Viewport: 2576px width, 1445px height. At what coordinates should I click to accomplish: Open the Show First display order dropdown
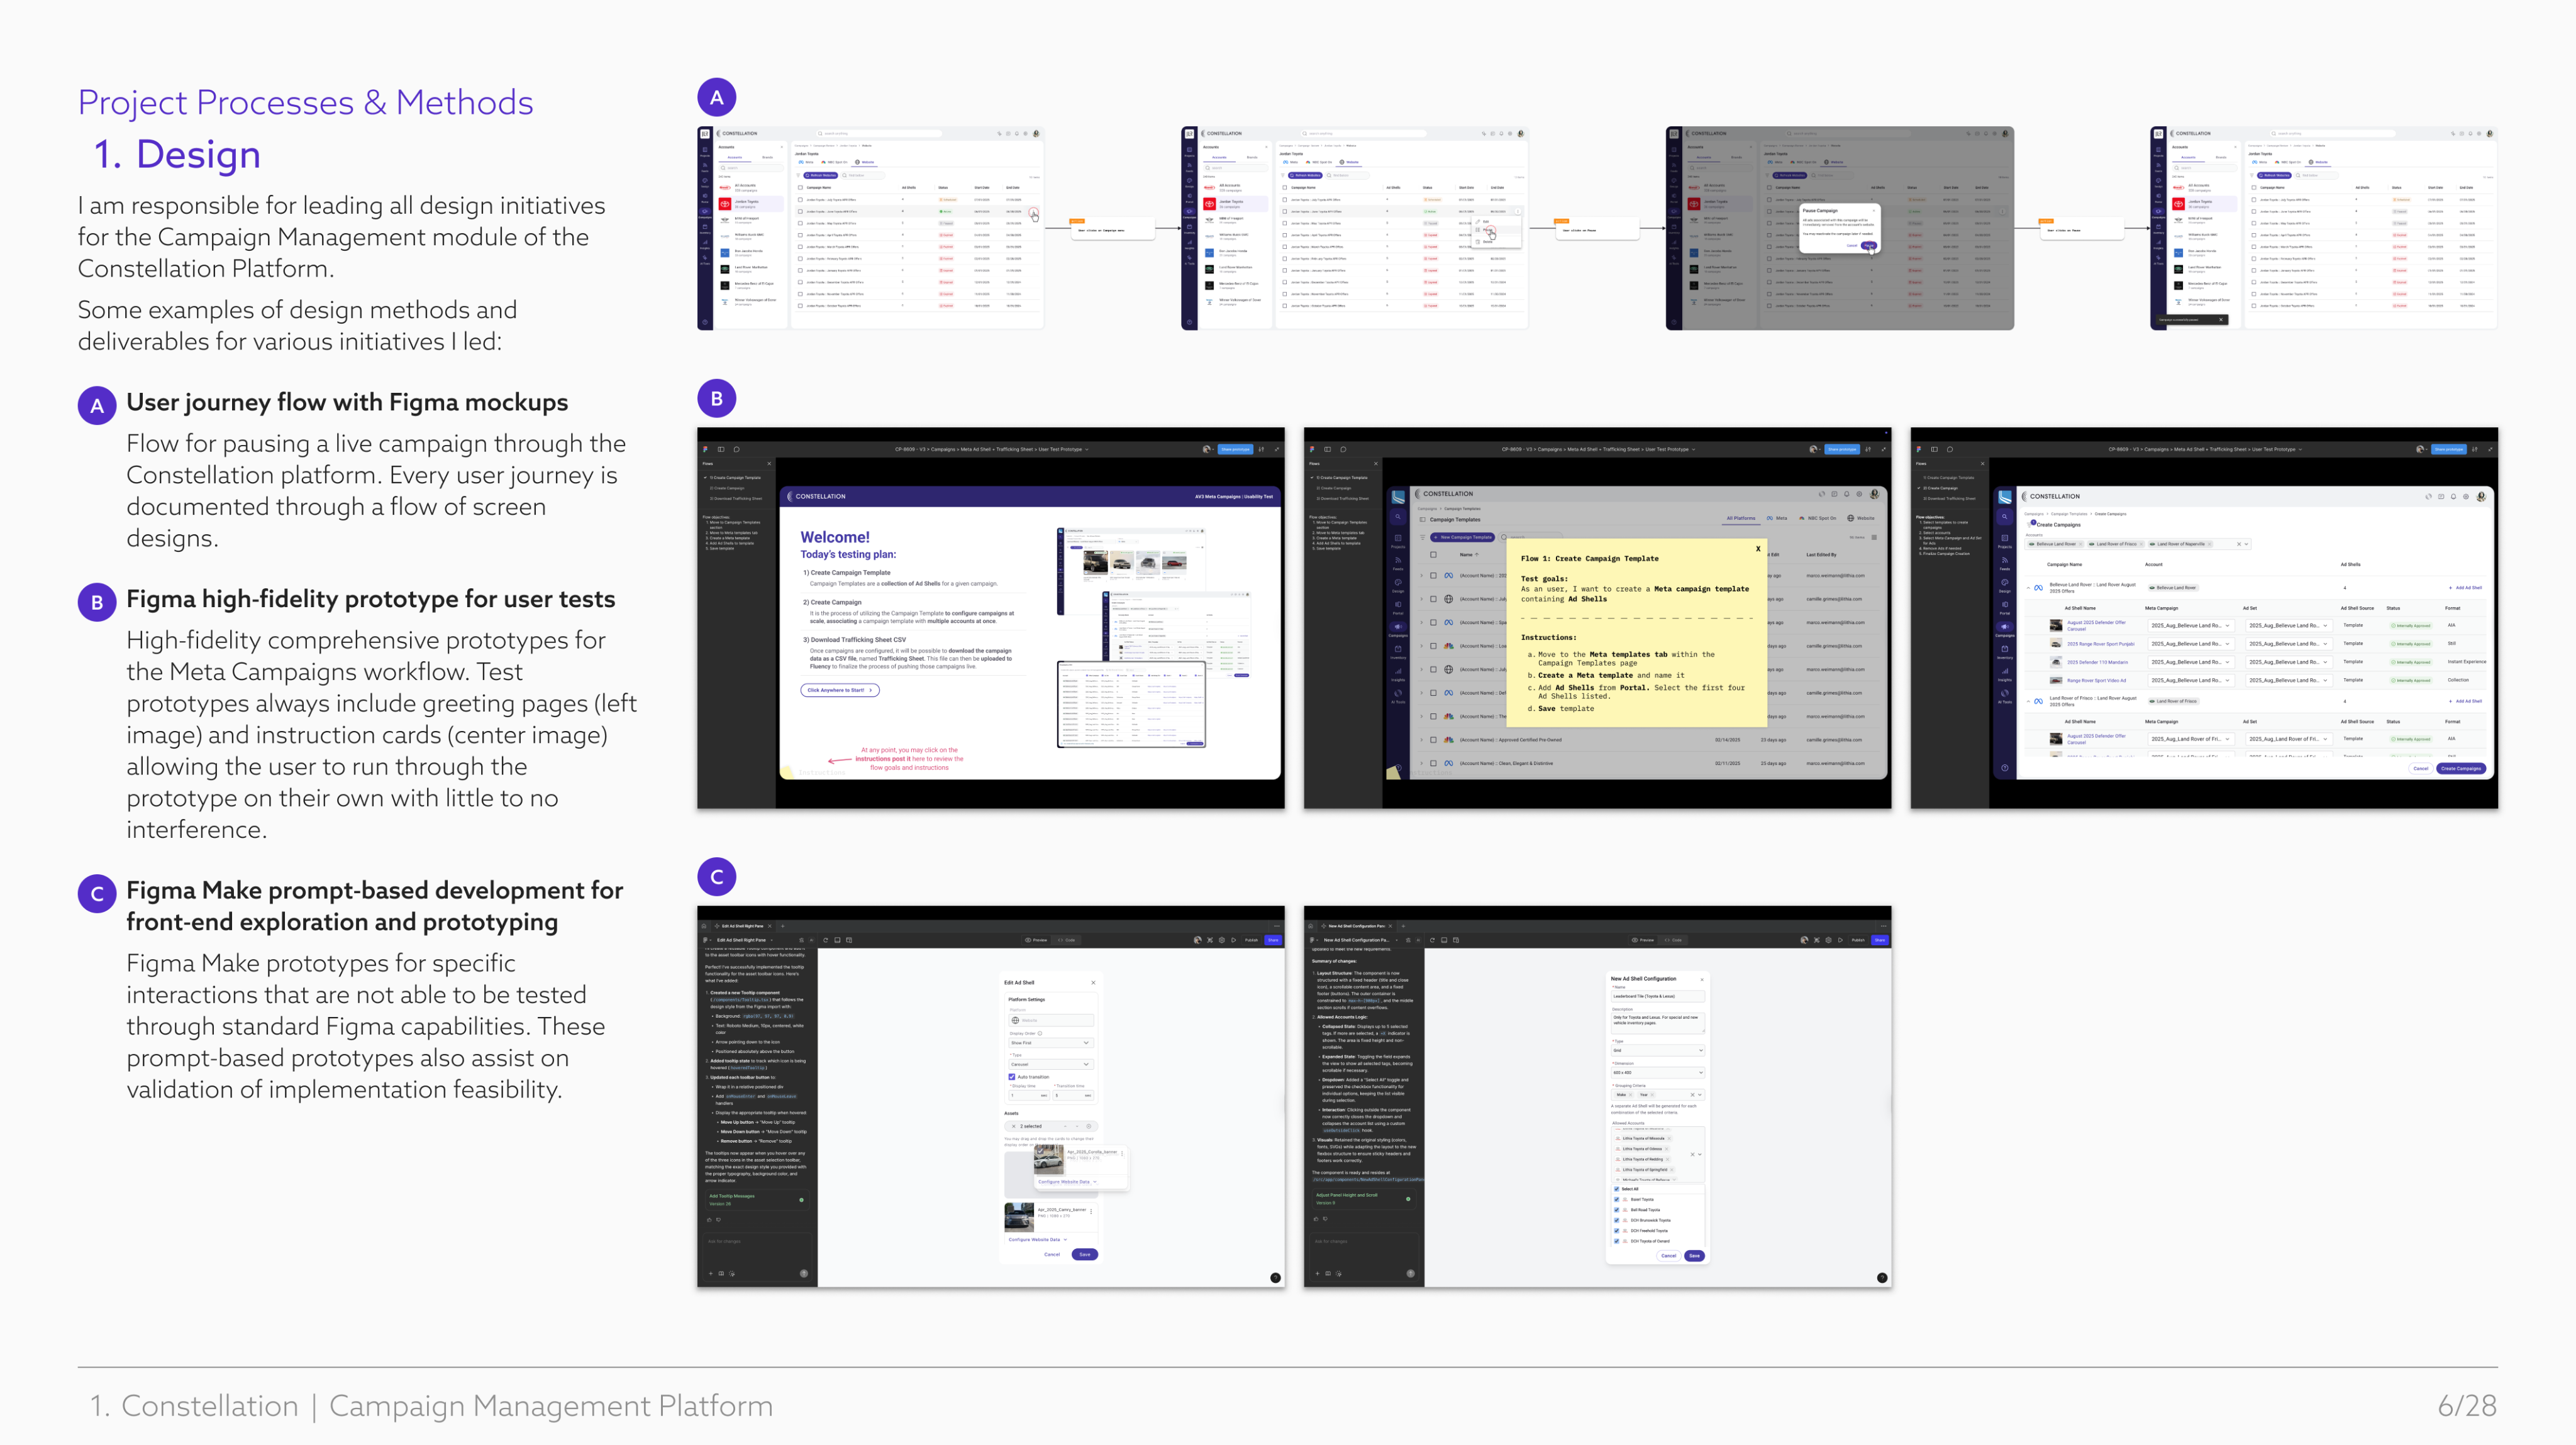(x=1050, y=1042)
